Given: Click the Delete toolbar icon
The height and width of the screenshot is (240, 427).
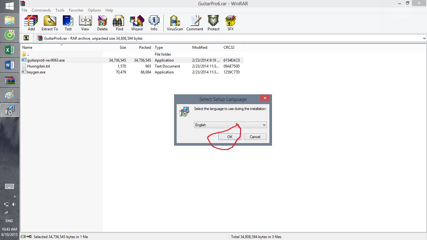Looking at the screenshot, I should tap(102, 23).
